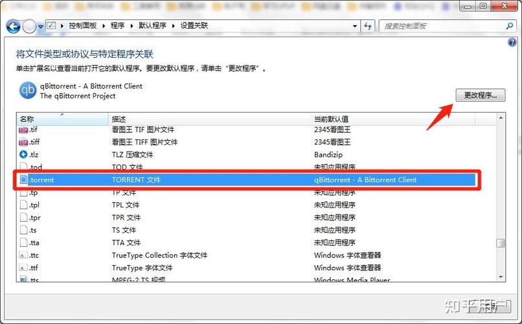The width and height of the screenshot is (522, 324).
Task: Click description TrueType Collection 字体文件
Action: [x=159, y=255]
